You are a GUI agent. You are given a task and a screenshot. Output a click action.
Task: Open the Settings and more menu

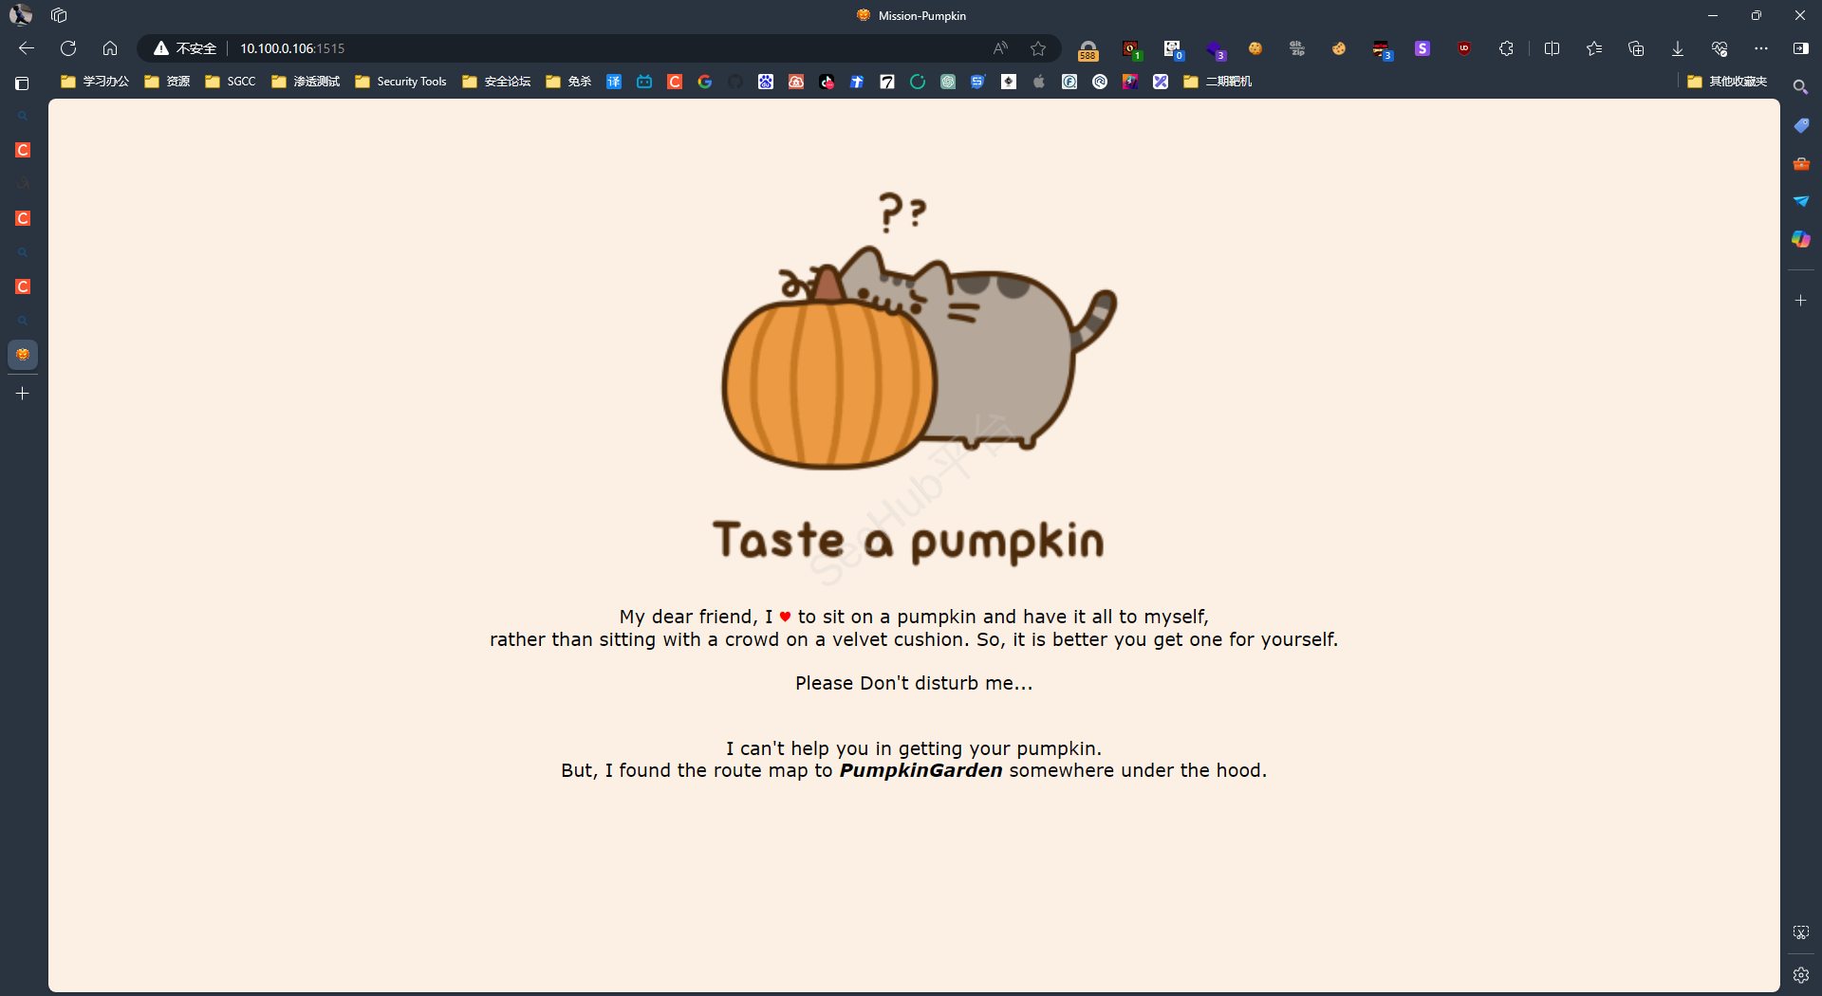coord(1761,48)
